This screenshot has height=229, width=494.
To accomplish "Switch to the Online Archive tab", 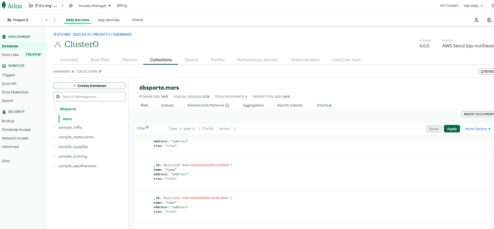I will coord(305,60).
